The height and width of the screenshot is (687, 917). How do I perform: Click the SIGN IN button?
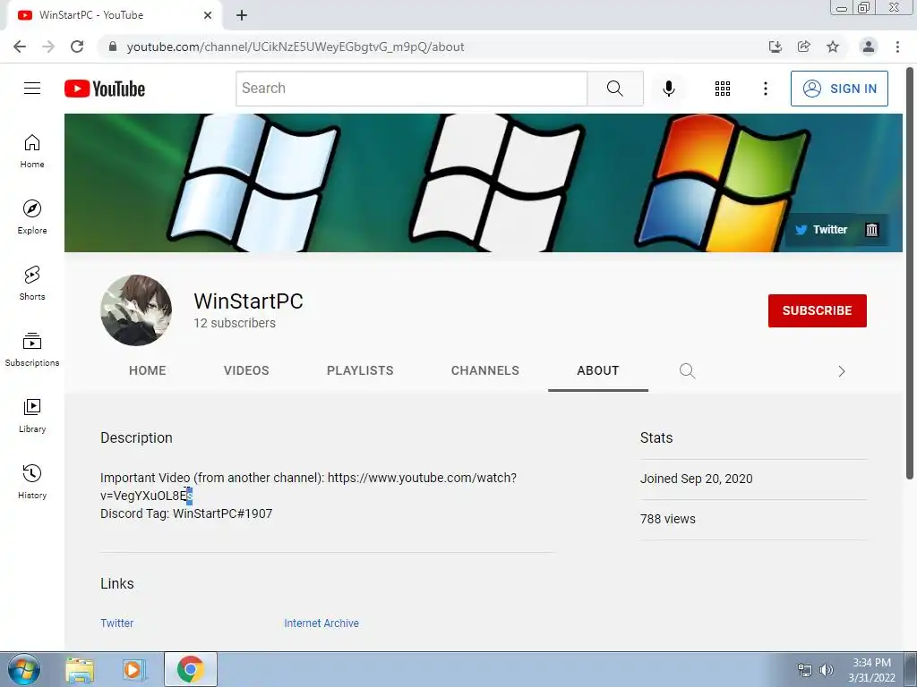point(839,89)
